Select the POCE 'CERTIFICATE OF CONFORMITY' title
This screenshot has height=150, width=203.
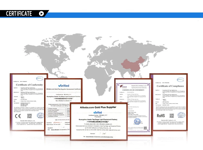[133, 90]
